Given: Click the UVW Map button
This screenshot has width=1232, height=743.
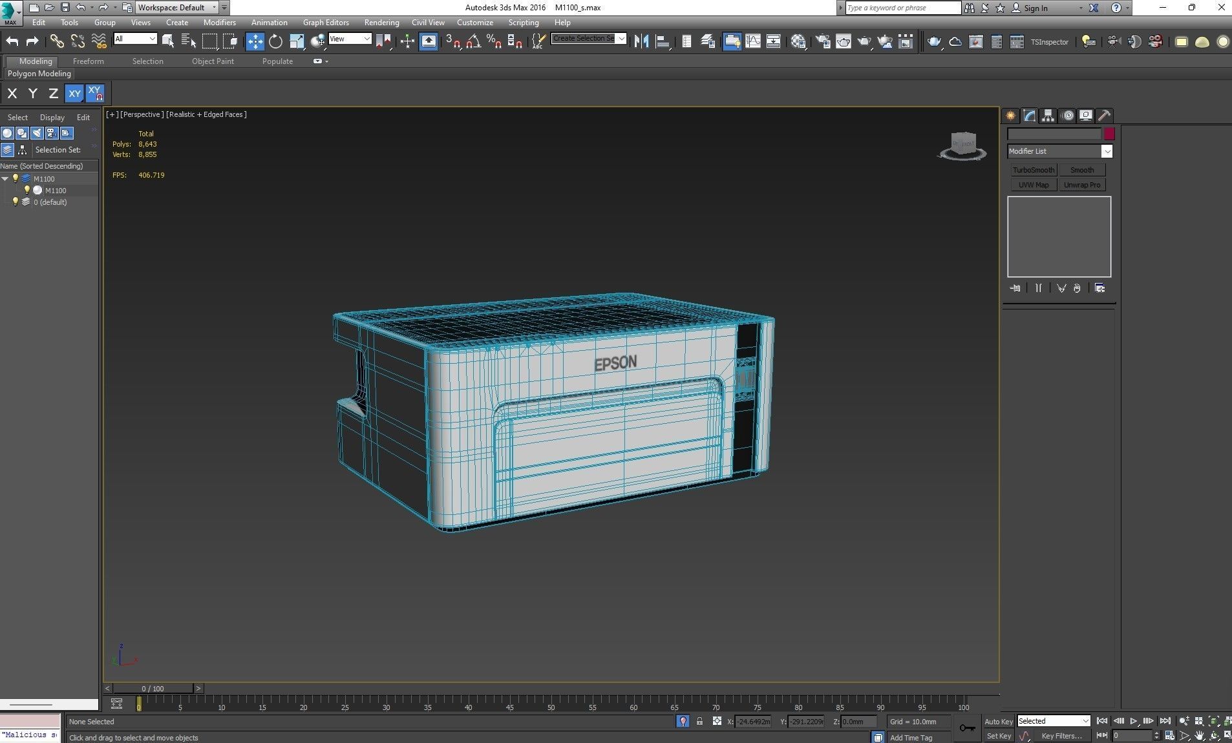Looking at the screenshot, I should click(x=1034, y=185).
